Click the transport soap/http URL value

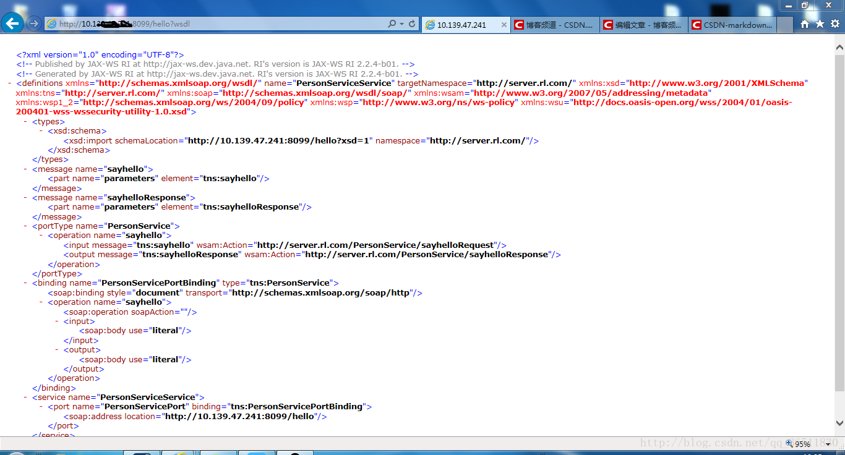pyautogui.click(x=320, y=292)
